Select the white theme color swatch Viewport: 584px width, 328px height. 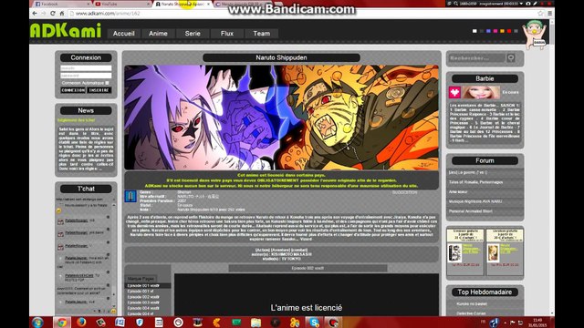tap(474, 31)
